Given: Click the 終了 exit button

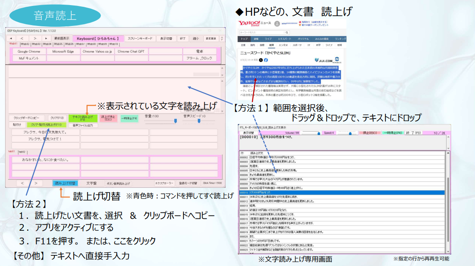Looking at the screenshot, I should point(183,39).
